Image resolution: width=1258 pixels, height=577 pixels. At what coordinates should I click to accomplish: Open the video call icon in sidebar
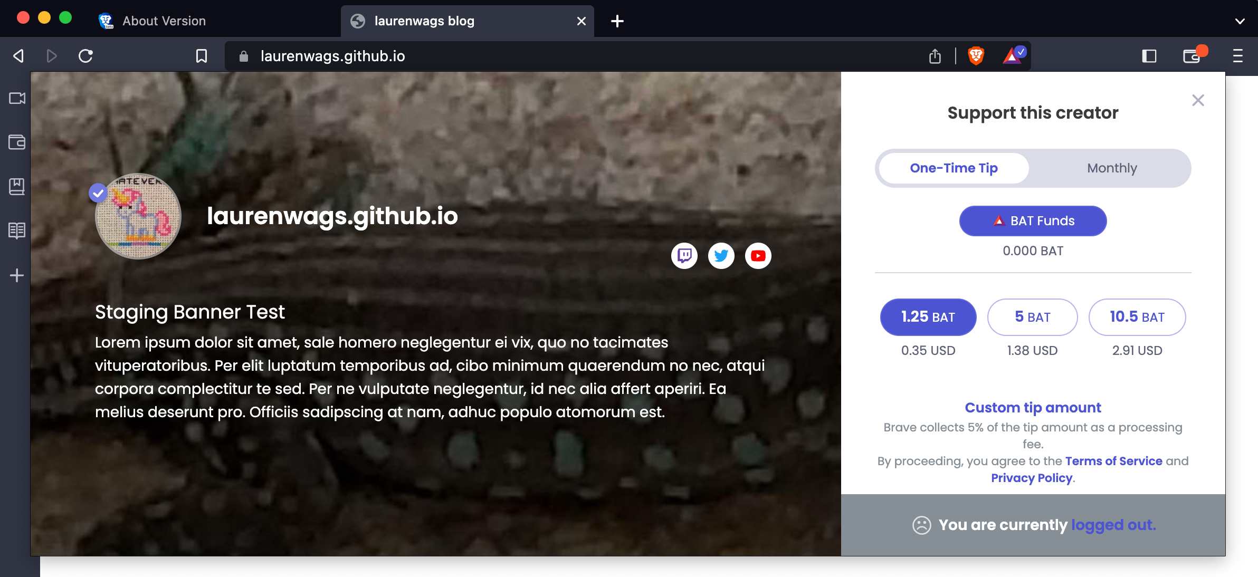pyautogui.click(x=17, y=98)
